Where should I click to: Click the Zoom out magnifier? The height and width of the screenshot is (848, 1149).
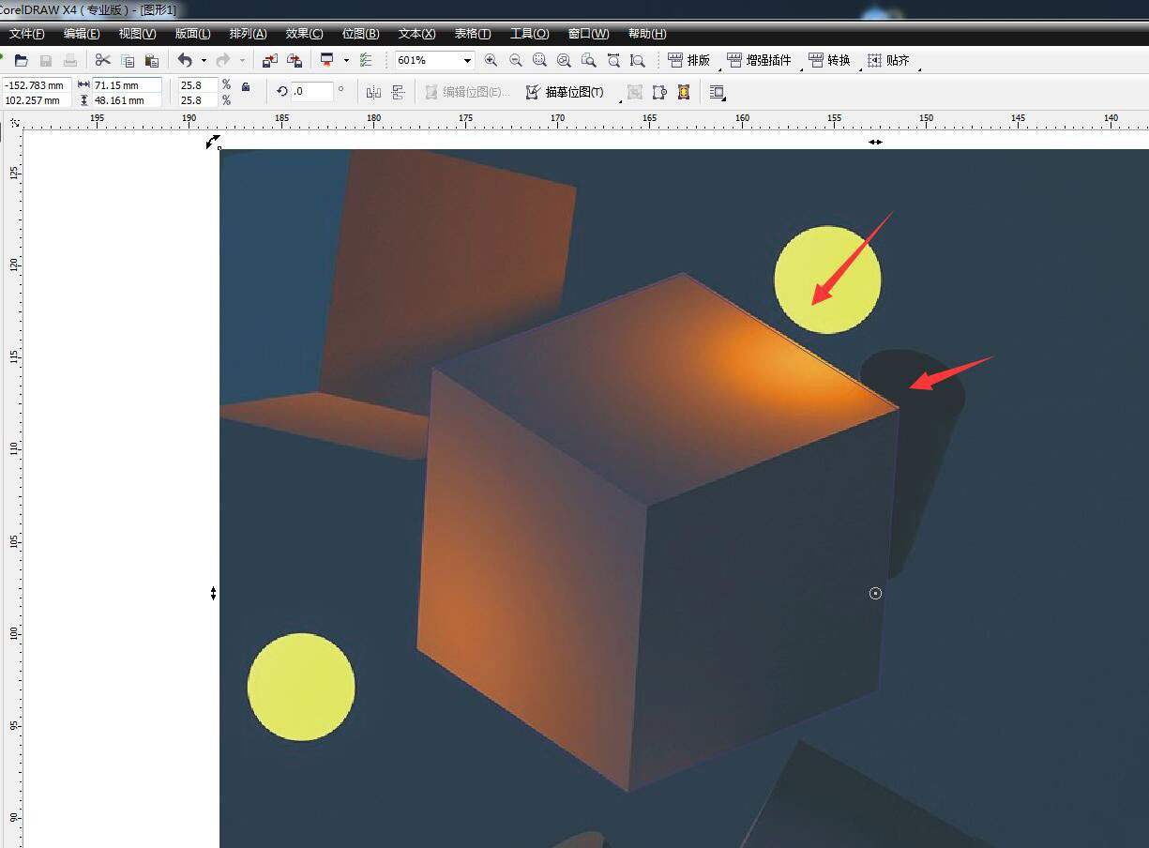coord(515,60)
